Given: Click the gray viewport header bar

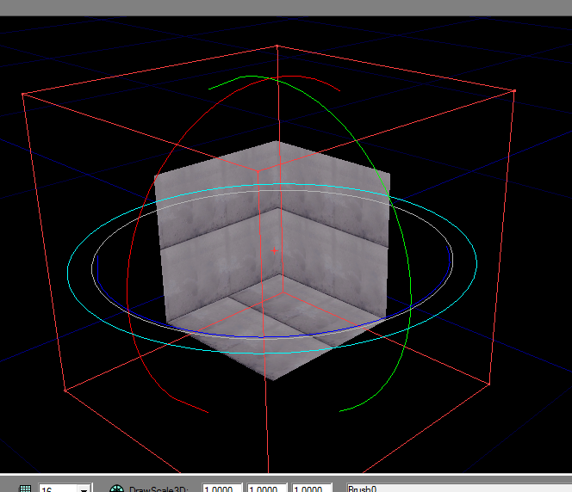Looking at the screenshot, I should [x=286, y=8].
